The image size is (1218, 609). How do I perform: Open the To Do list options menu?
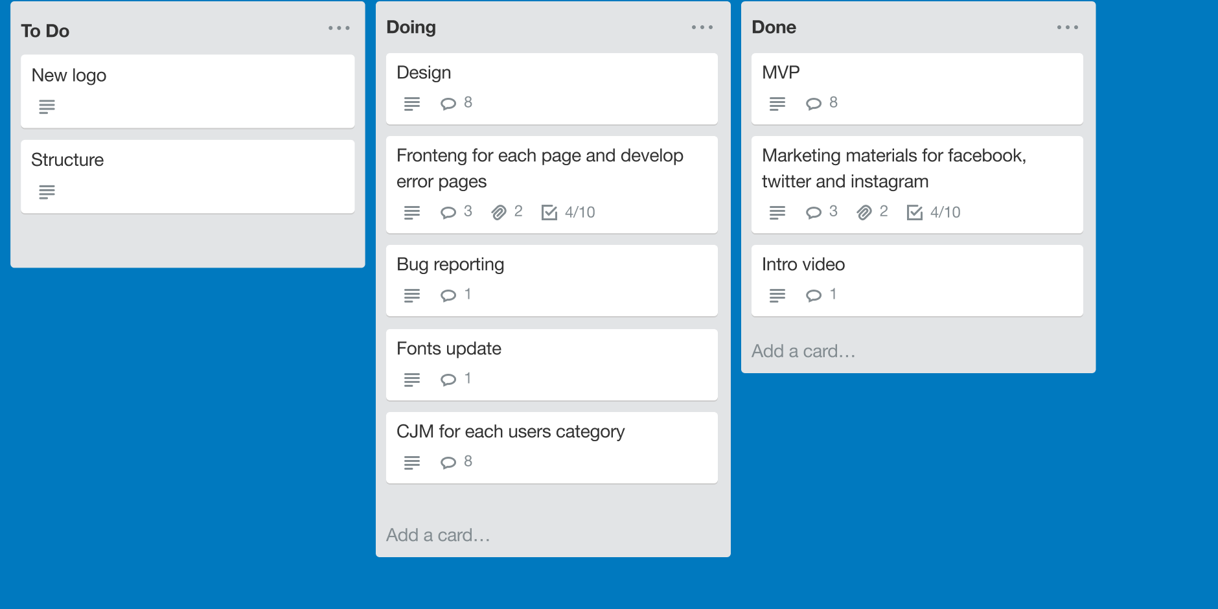tap(339, 28)
